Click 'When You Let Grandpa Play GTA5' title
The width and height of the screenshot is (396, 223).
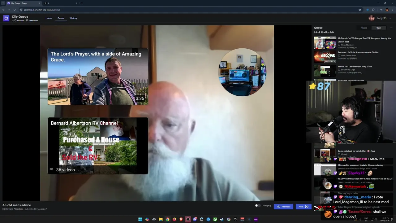tap(355, 66)
